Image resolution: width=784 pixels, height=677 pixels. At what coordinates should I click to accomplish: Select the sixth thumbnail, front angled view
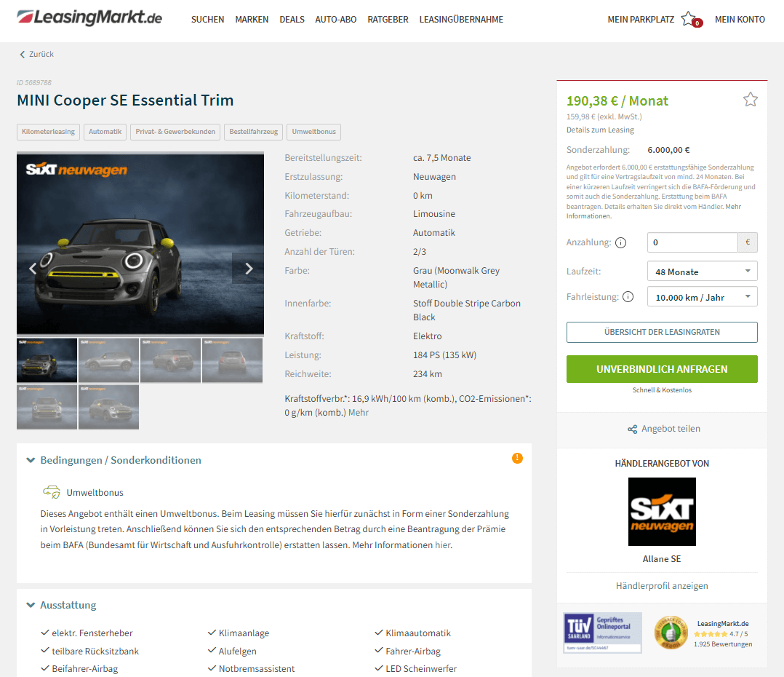[108, 407]
